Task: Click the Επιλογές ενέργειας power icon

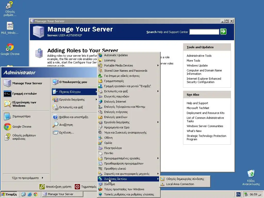Action: 100,112
